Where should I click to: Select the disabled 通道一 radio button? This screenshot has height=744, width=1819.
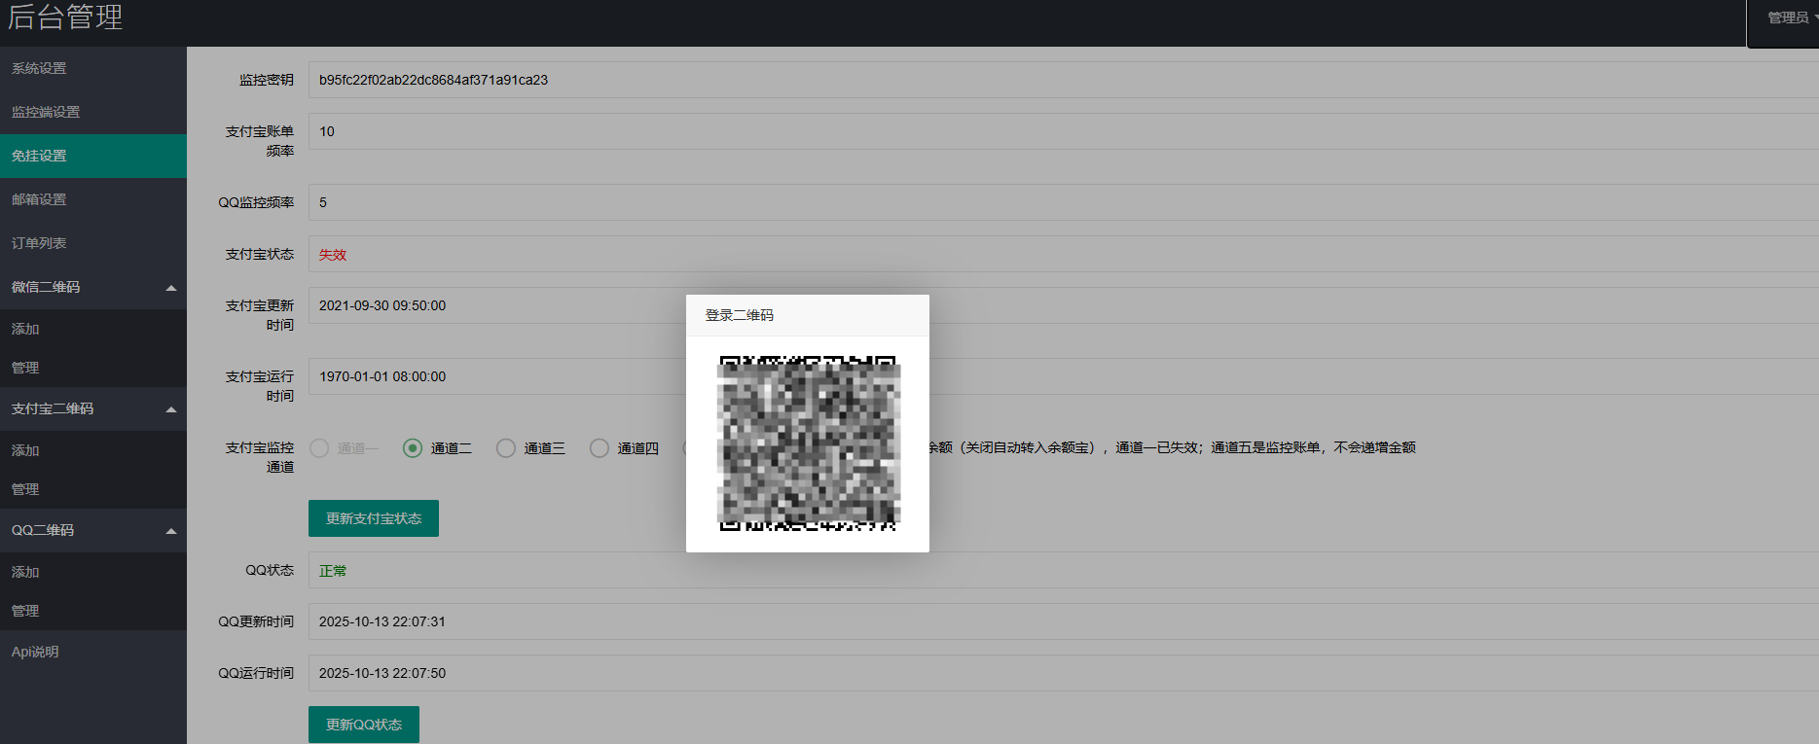[x=319, y=448]
